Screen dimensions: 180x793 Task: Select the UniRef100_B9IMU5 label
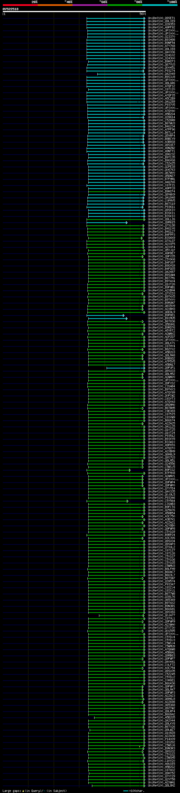tap(161, 318)
